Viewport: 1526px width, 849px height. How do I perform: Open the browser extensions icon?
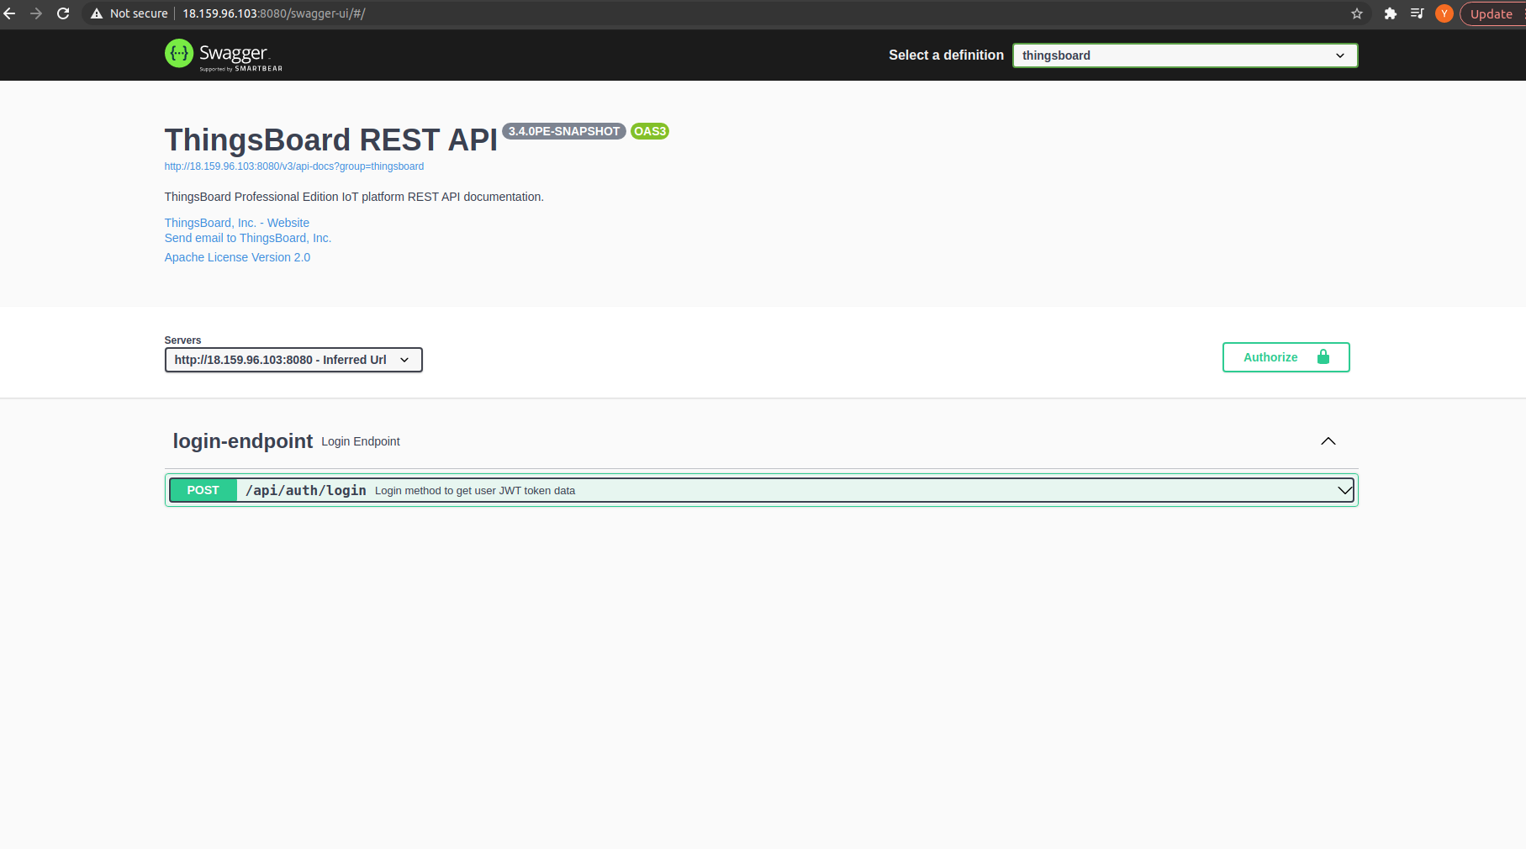[x=1391, y=13]
